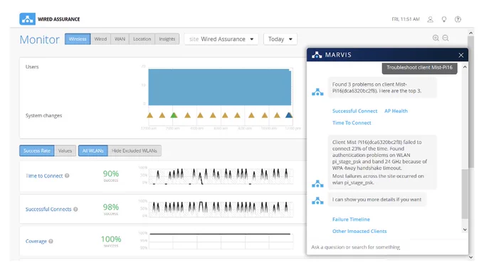
Task: Click the Successful Connects trend graph
Action: [221, 209]
